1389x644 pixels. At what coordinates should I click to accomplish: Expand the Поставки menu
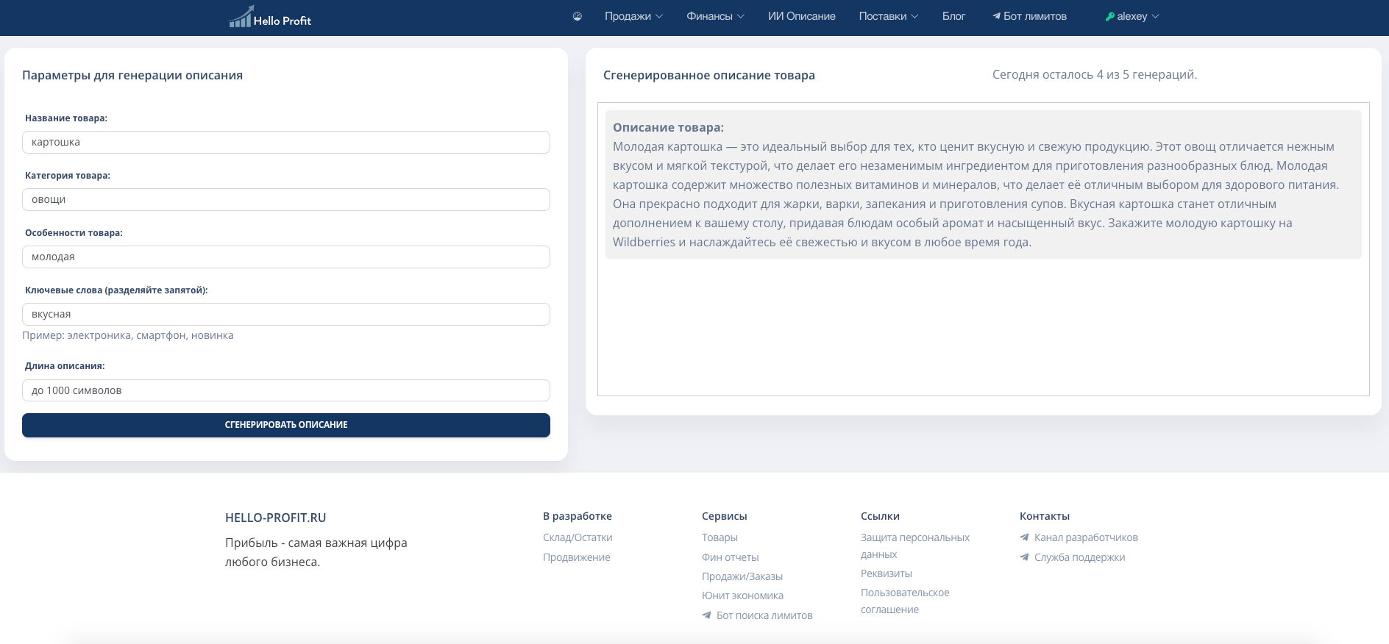(x=889, y=16)
